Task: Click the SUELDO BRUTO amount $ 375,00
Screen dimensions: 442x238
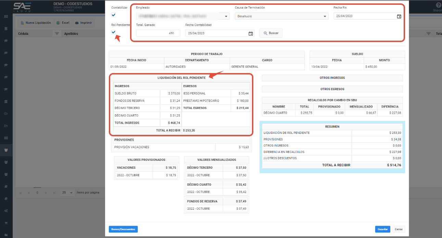Action: (x=174, y=93)
